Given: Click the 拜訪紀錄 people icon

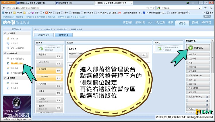Looking at the screenshot, I should pos(8,68).
